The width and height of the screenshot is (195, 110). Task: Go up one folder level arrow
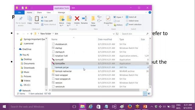coord(31,34)
